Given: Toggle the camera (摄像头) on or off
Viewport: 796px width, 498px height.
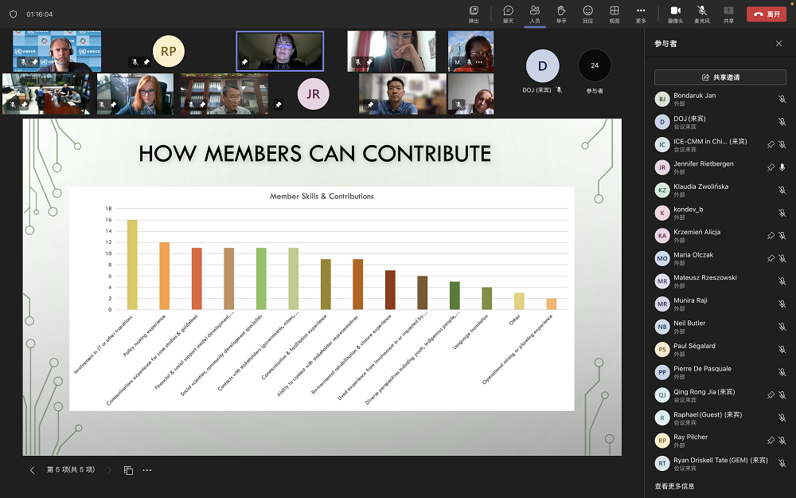Looking at the screenshot, I should pyautogui.click(x=675, y=14).
